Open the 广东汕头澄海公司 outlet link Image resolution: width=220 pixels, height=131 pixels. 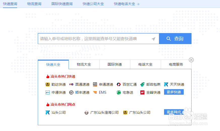coord(105,112)
